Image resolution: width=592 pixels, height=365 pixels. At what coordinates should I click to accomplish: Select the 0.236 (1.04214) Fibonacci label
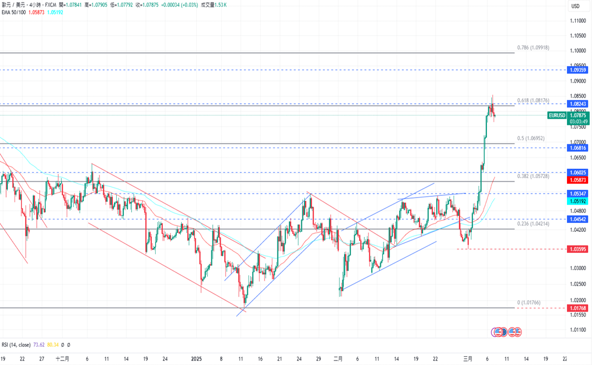click(x=533, y=224)
